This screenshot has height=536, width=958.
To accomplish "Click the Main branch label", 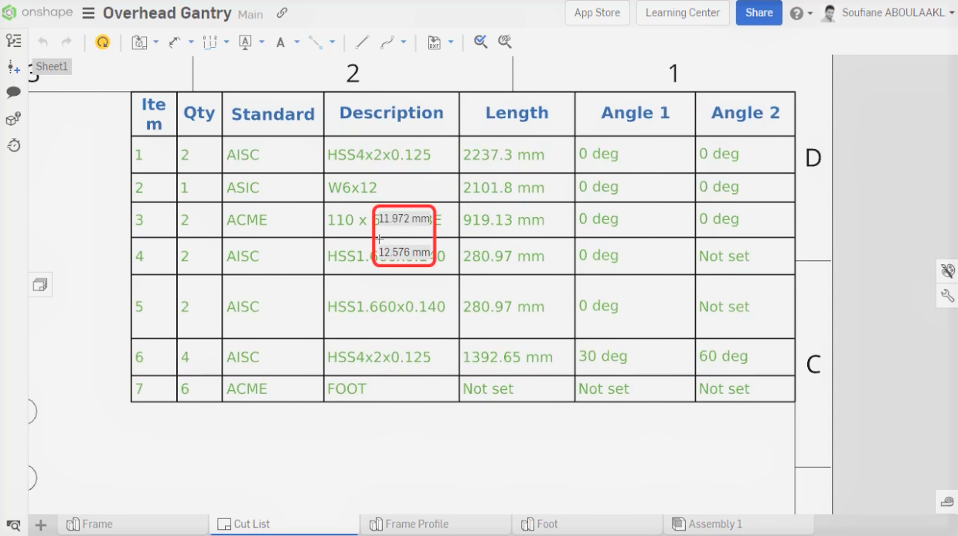I will [251, 14].
